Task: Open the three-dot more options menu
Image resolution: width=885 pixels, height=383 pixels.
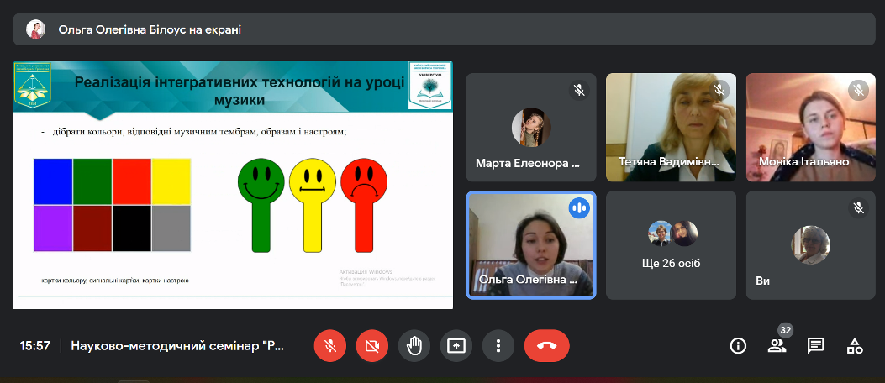Action: coord(498,345)
